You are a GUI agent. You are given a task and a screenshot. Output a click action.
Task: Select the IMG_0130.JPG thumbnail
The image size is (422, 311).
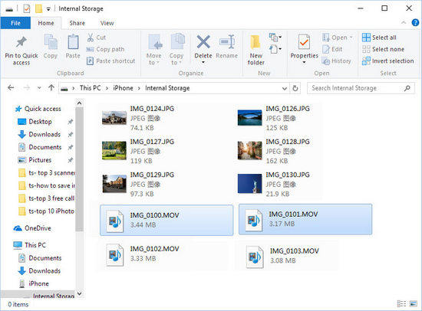(x=249, y=184)
